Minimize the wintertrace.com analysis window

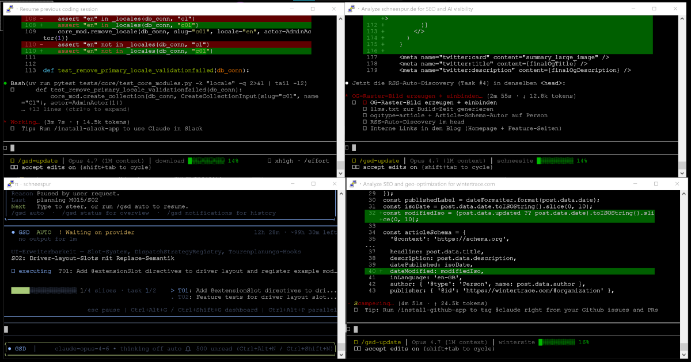click(635, 184)
